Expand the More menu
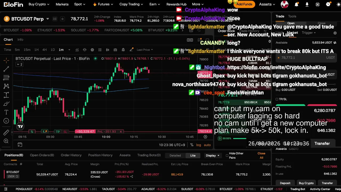 pos(198,4)
